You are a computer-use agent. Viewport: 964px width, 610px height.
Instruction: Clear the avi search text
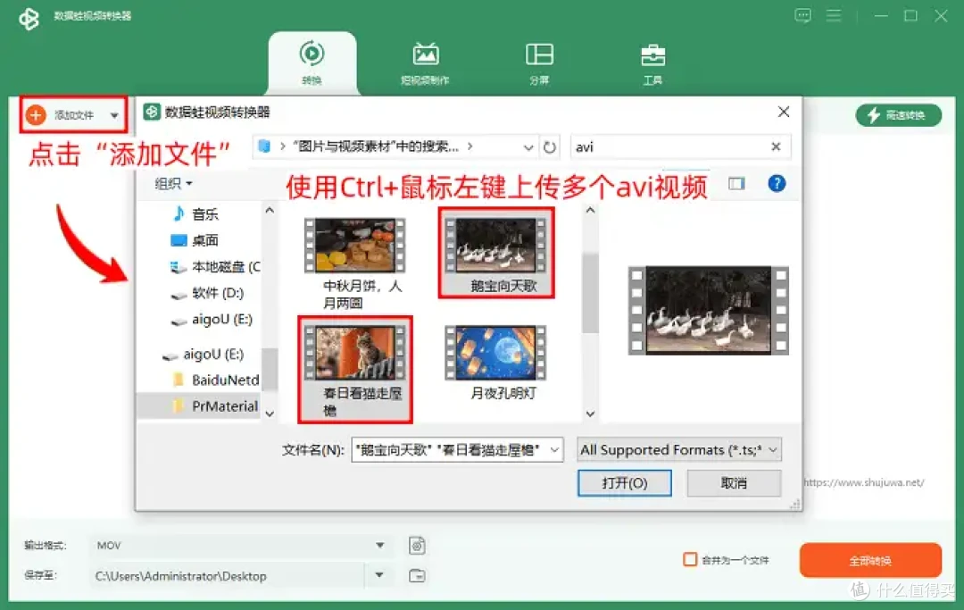coord(776,146)
